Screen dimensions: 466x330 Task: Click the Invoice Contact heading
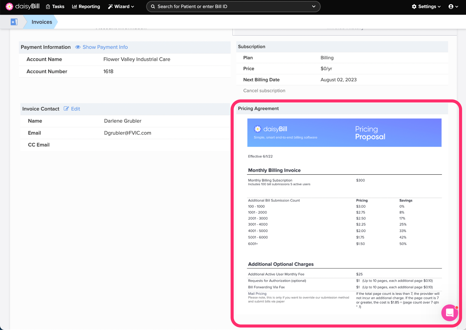click(x=41, y=109)
